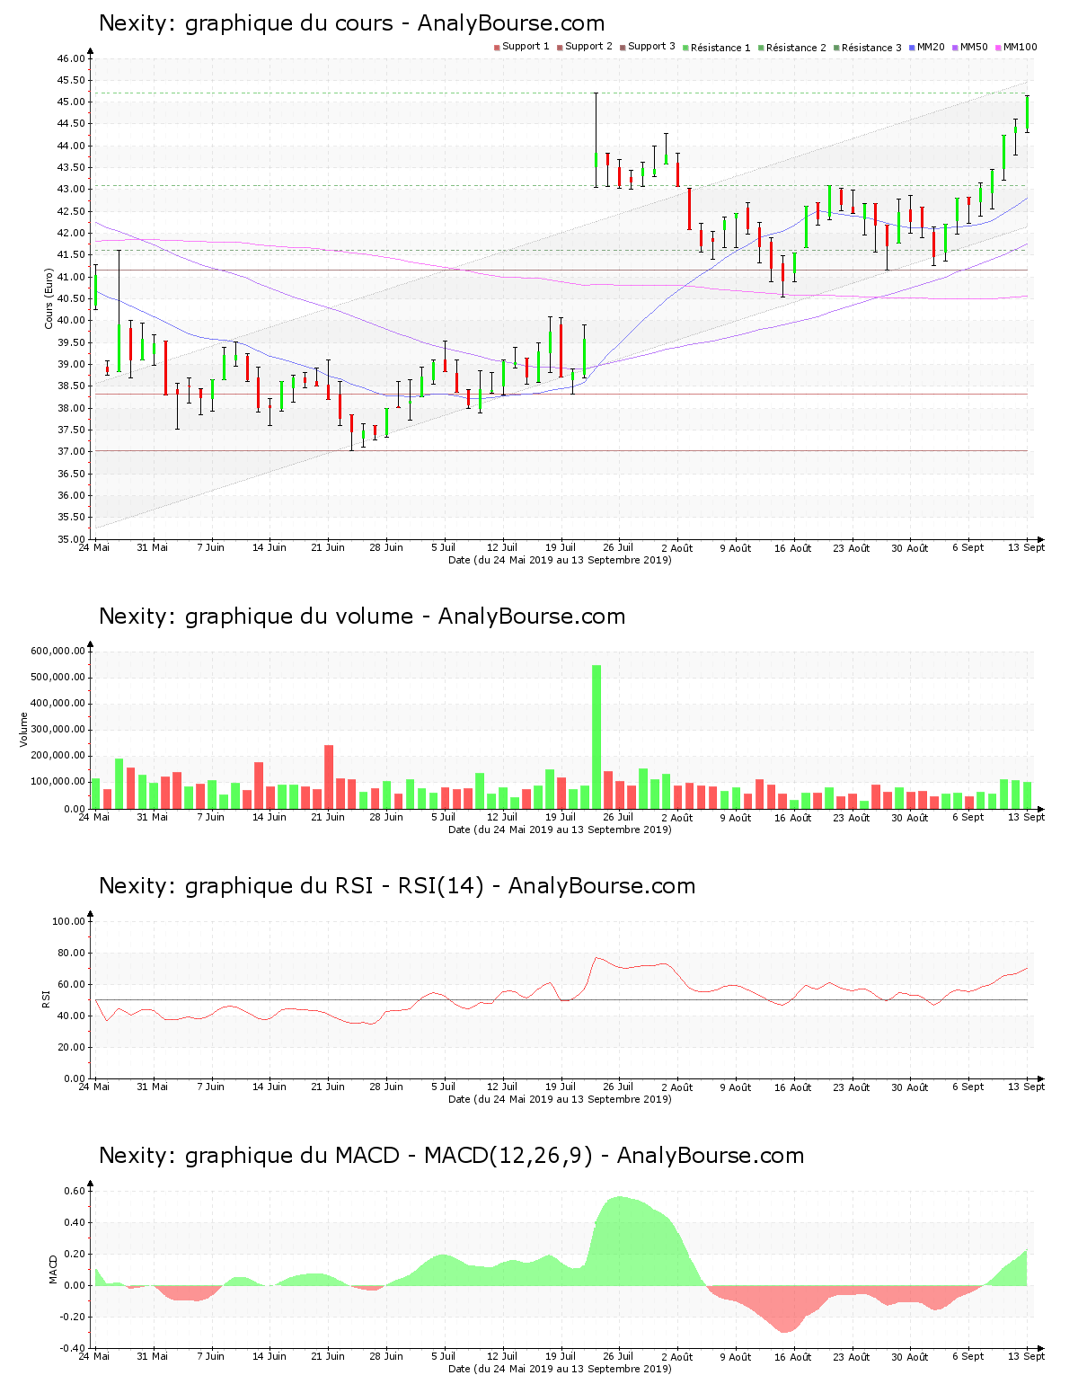The width and height of the screenshot is (1078, 1393).
Task: Click the 100.00 label on RSI axis
Action: point(68,921)
